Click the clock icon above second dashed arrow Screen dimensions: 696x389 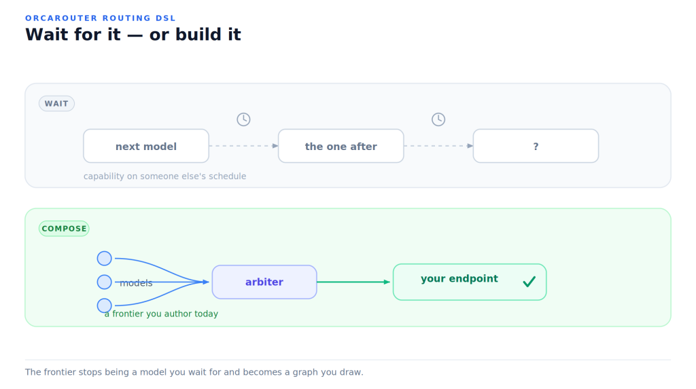[x=438, y=119]
